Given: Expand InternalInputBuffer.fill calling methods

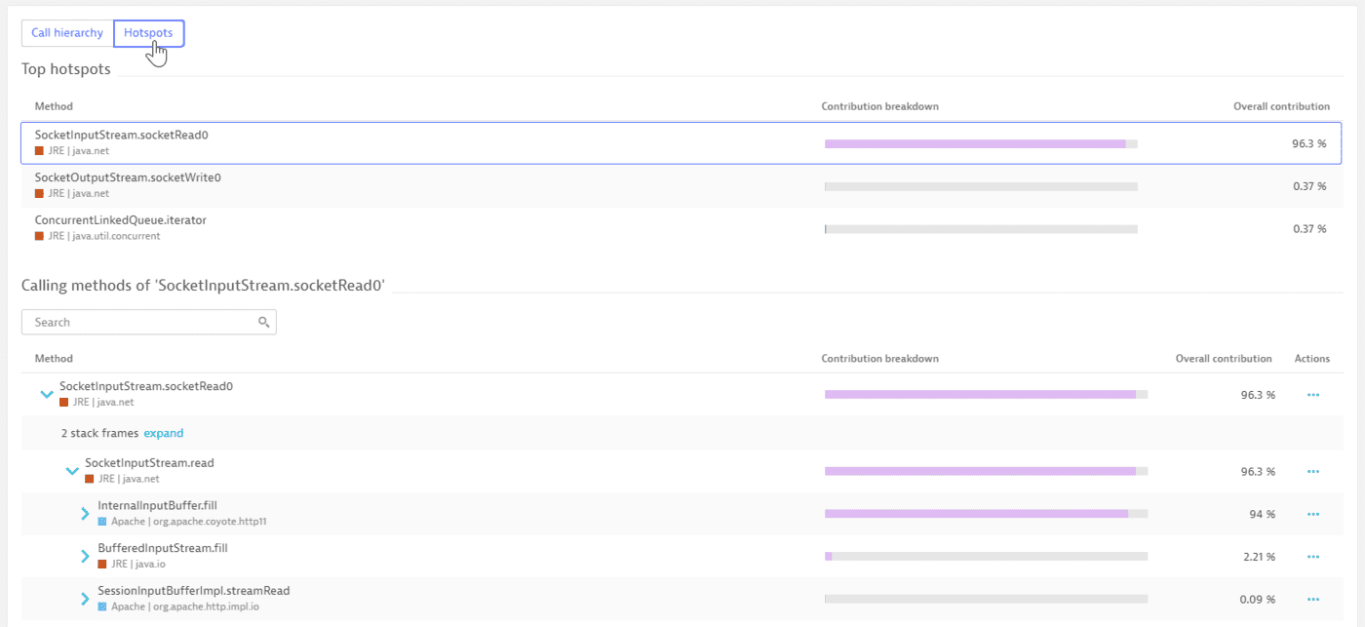Looking at the screenshot, I should [x=85, y=514].
